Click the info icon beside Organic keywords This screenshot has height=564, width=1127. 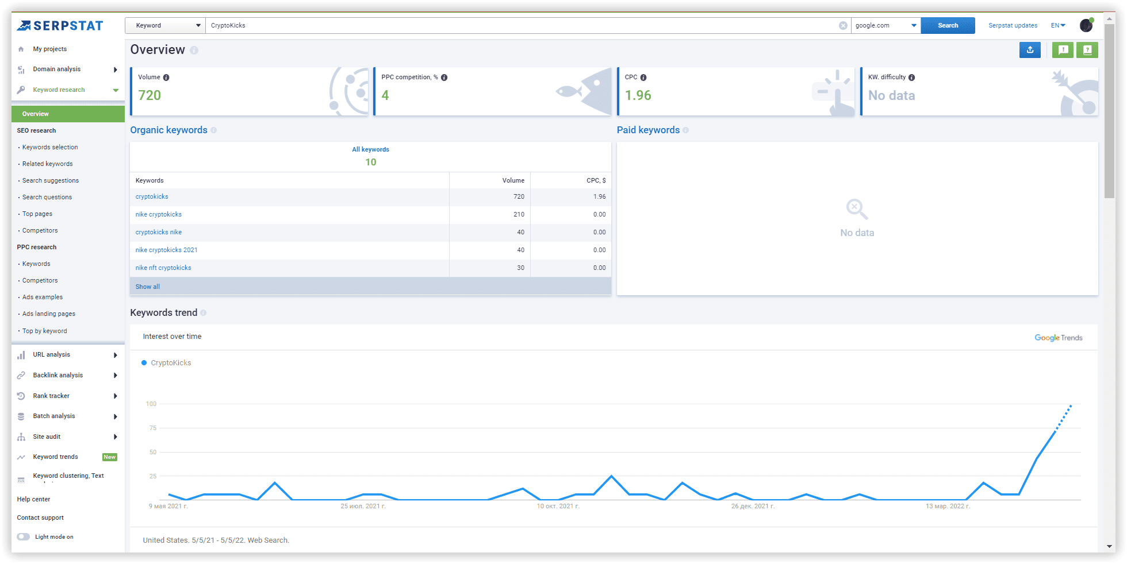point(213,130)
